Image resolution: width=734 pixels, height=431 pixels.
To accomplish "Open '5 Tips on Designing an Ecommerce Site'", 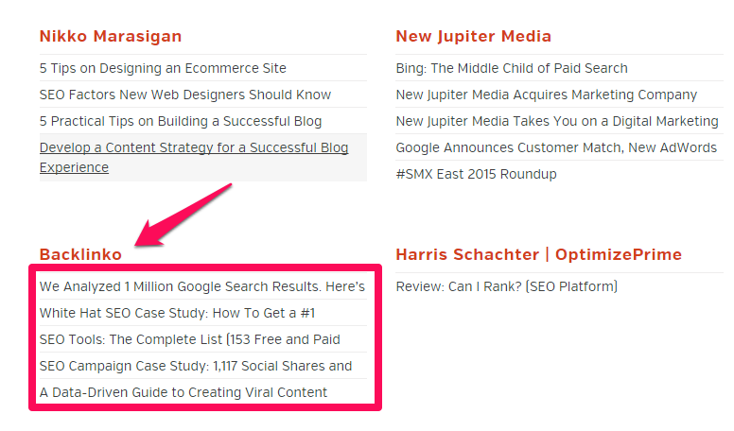I will (163, 68).
